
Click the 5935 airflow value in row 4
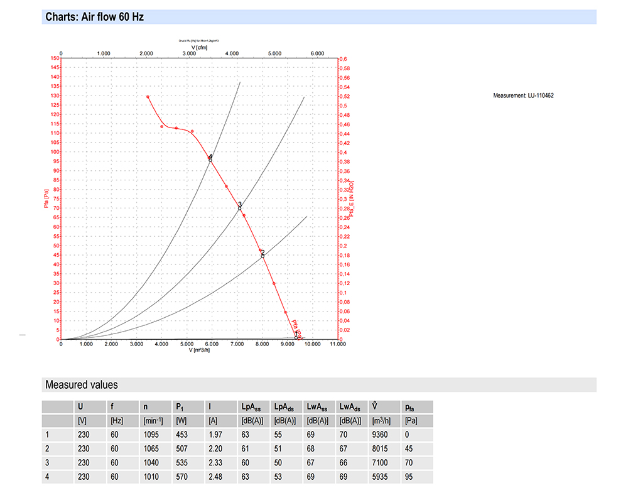point(381,477)
